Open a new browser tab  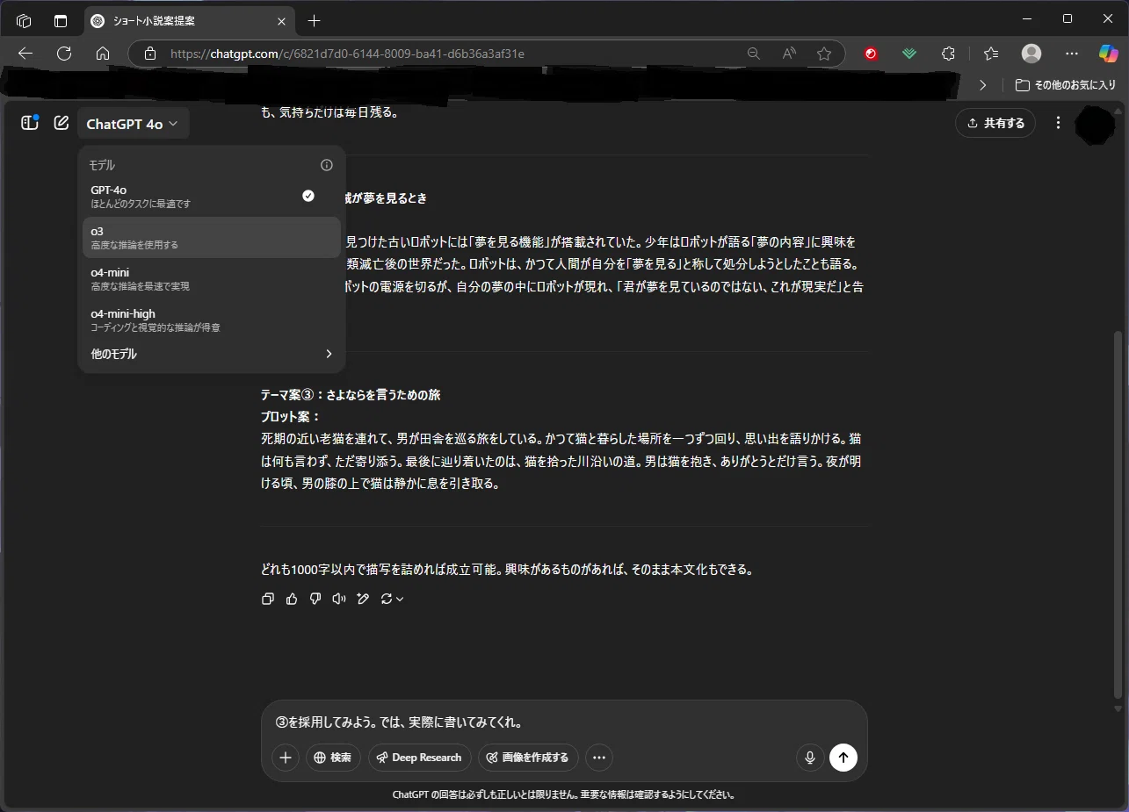(315, 20)
